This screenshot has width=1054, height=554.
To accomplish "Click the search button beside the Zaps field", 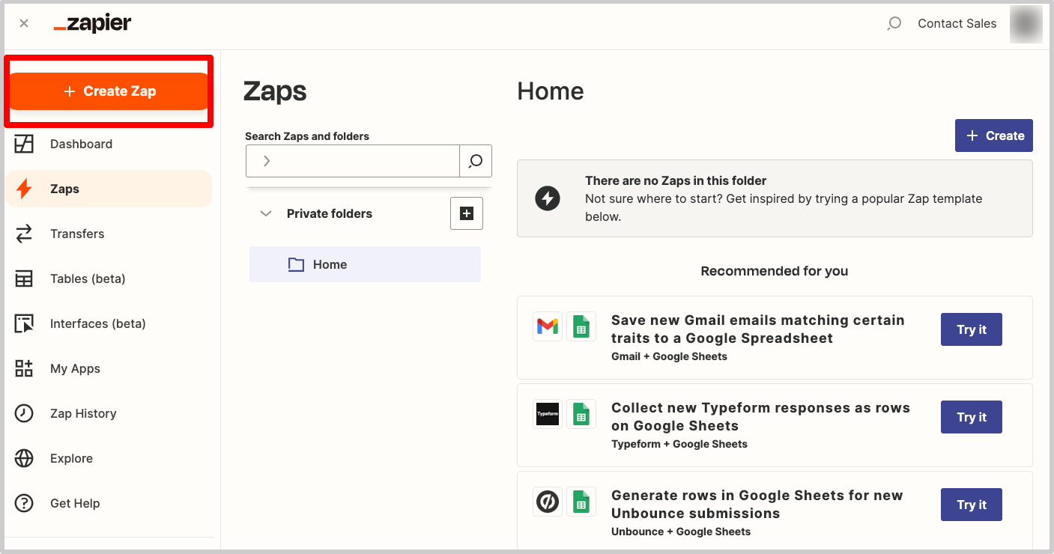I will click(476, 161).
